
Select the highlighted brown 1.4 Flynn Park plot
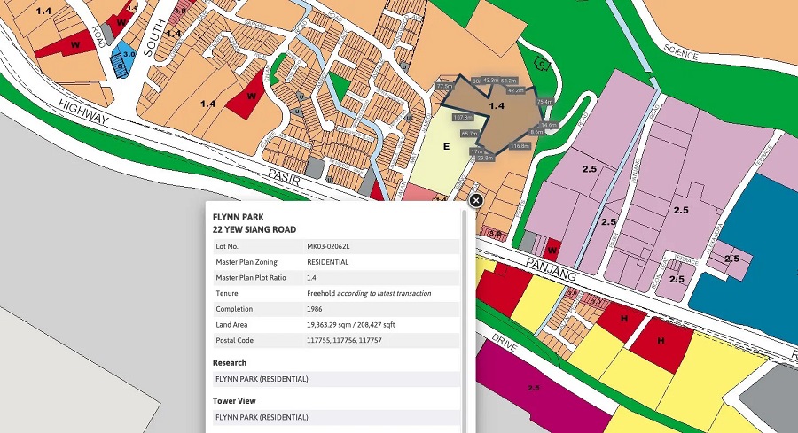[497, 111]
